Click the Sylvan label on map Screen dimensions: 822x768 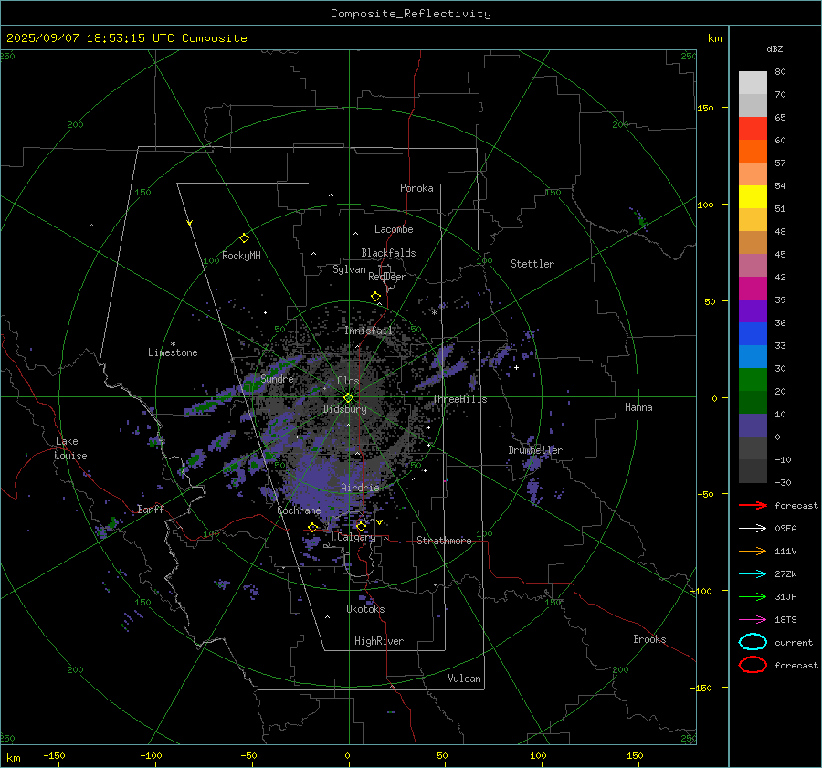349,269
